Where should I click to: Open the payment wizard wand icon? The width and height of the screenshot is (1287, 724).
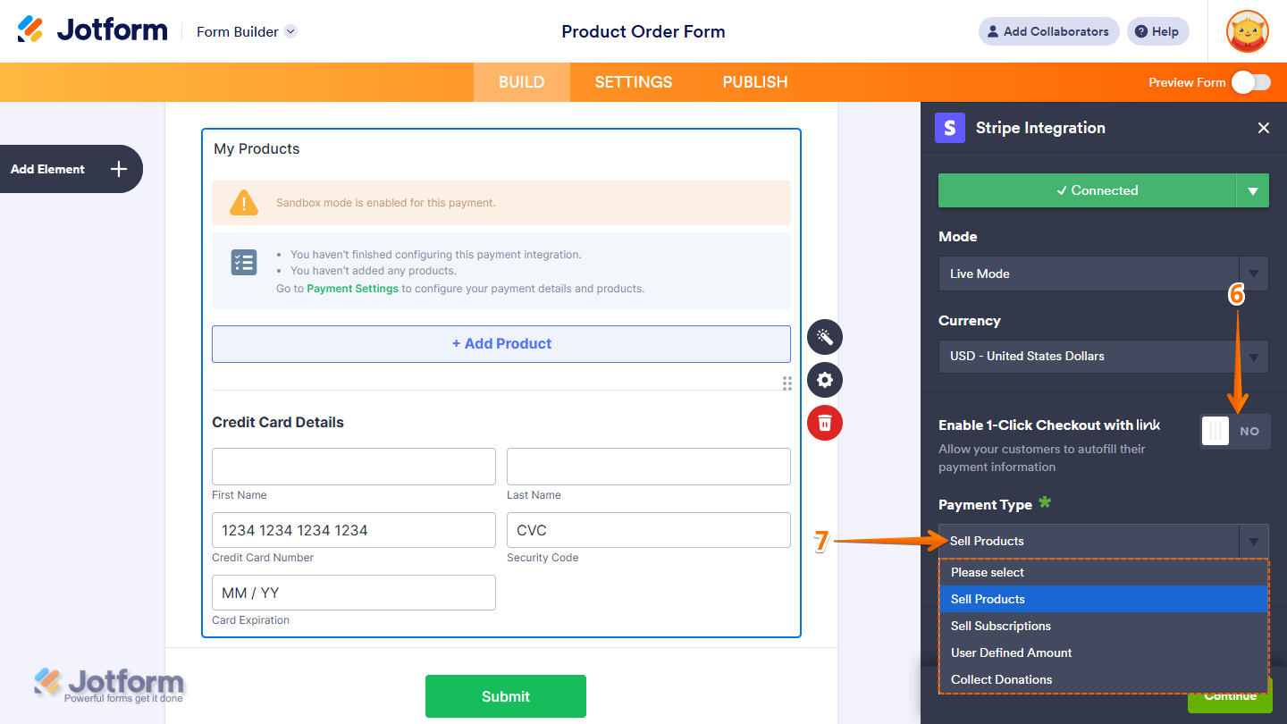pyautogui.click(x=824, y=337)
